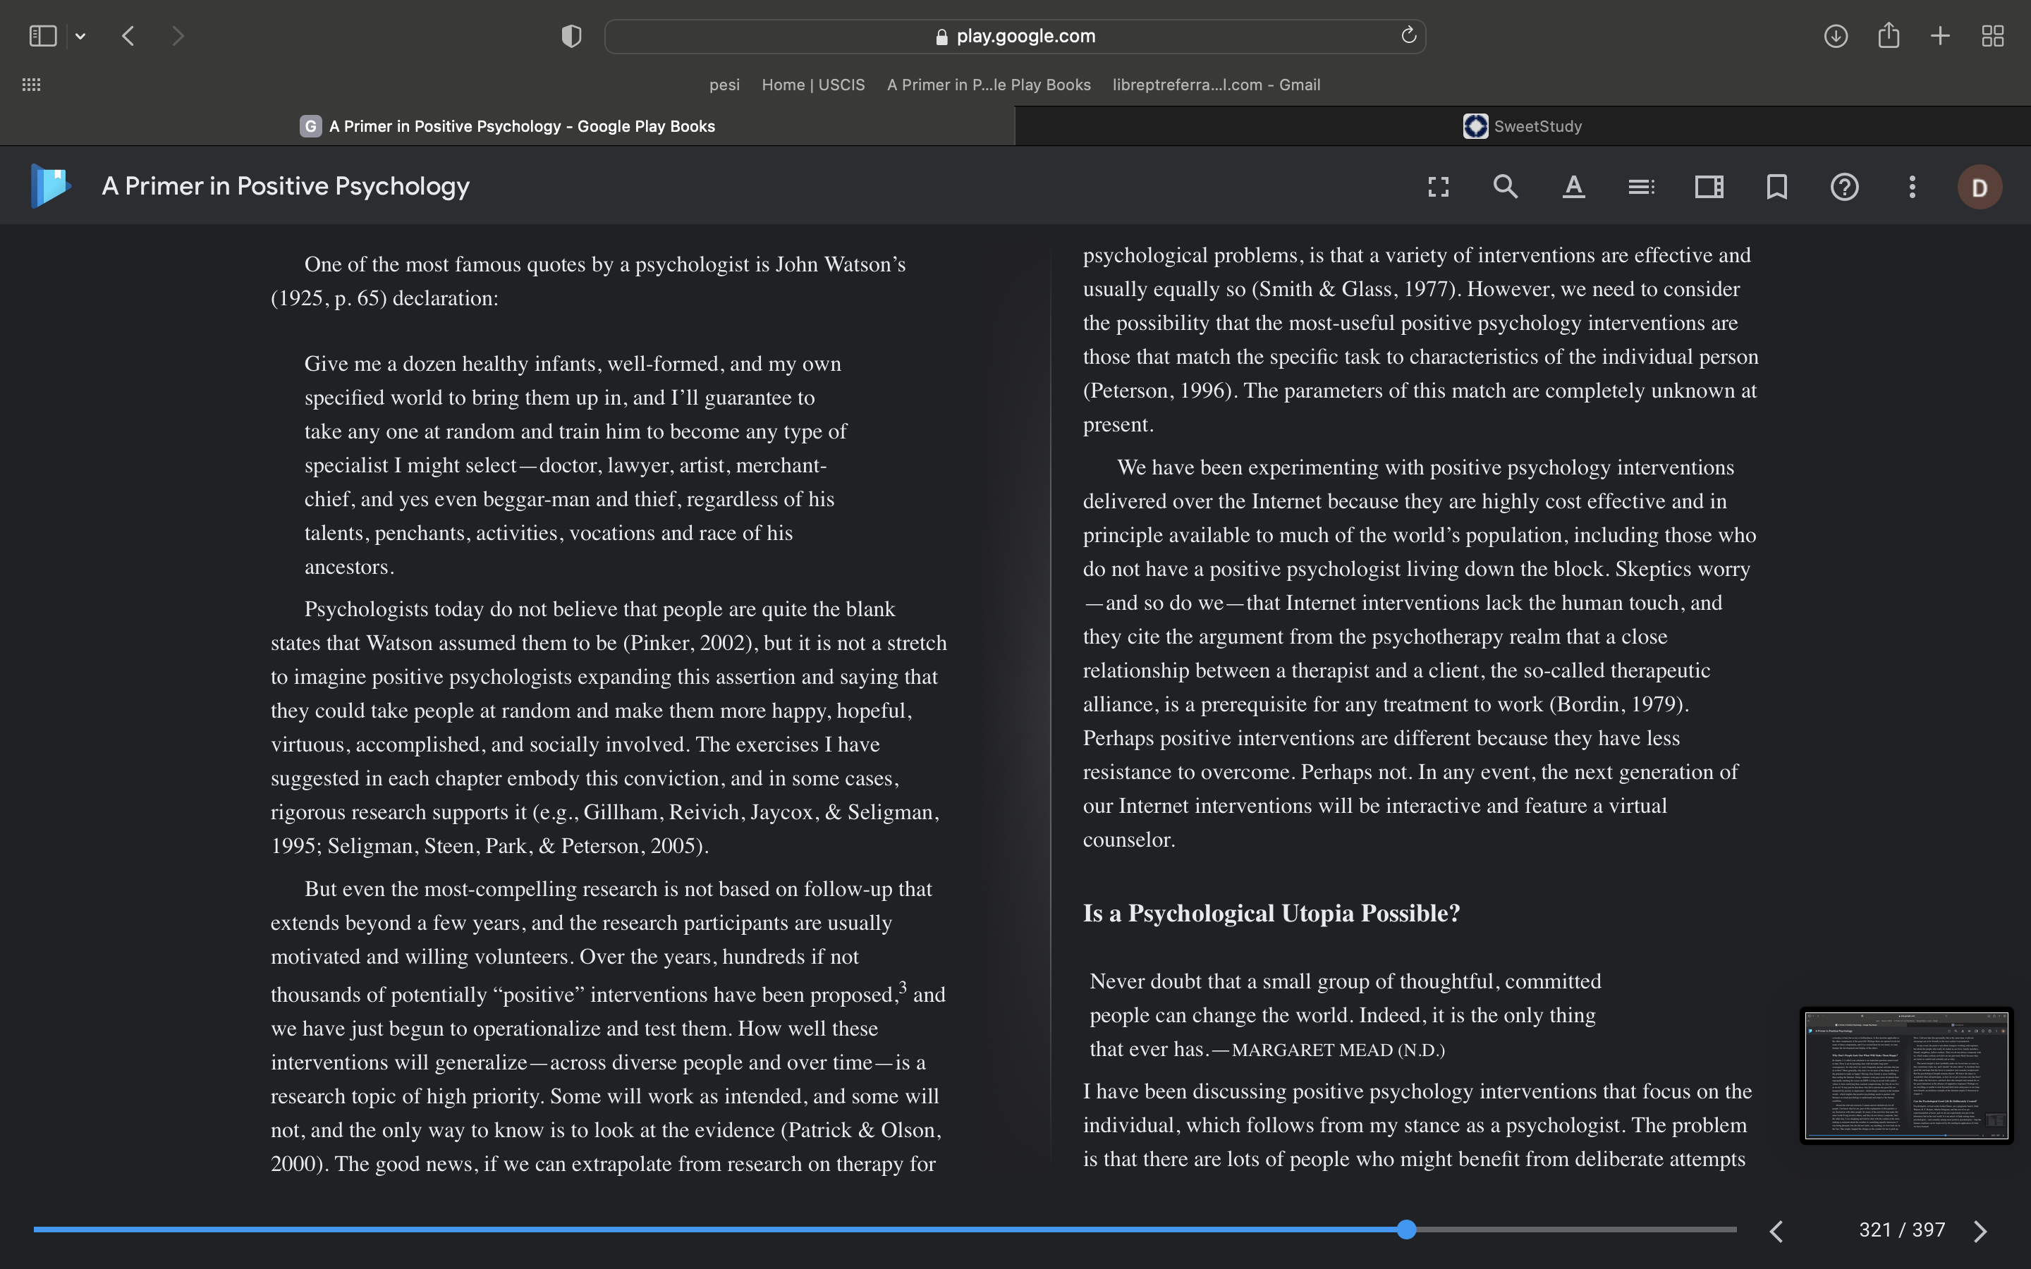The width and height of the screenshot is (2031, 1269).
Task: Switch to the A Primer in Positive Psychology tab
Action: click(x=507, y=126)
